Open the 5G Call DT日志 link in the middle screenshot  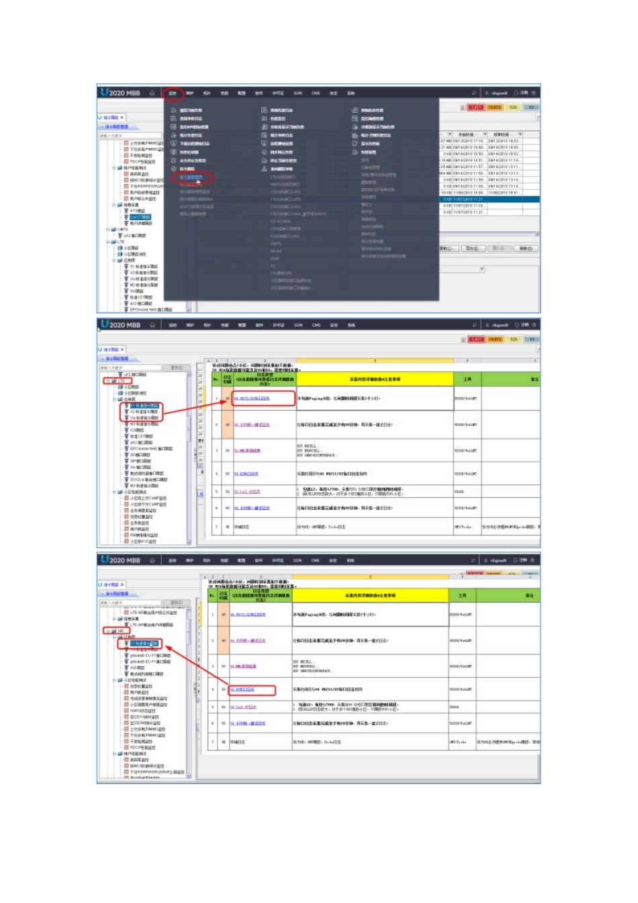point(246,492)
